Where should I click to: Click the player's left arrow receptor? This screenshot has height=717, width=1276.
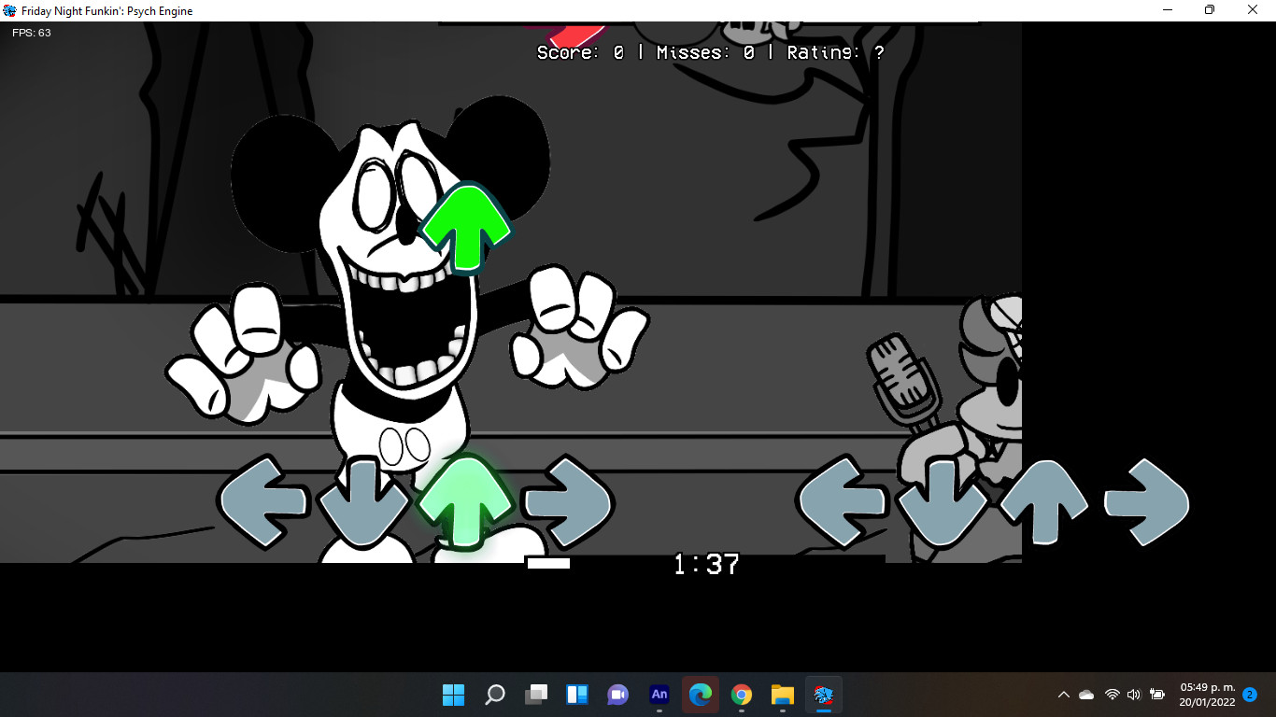(x=843, y=502)
